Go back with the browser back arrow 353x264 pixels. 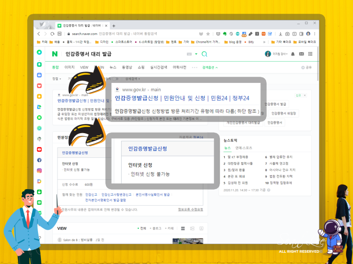[x=39, y=34]
